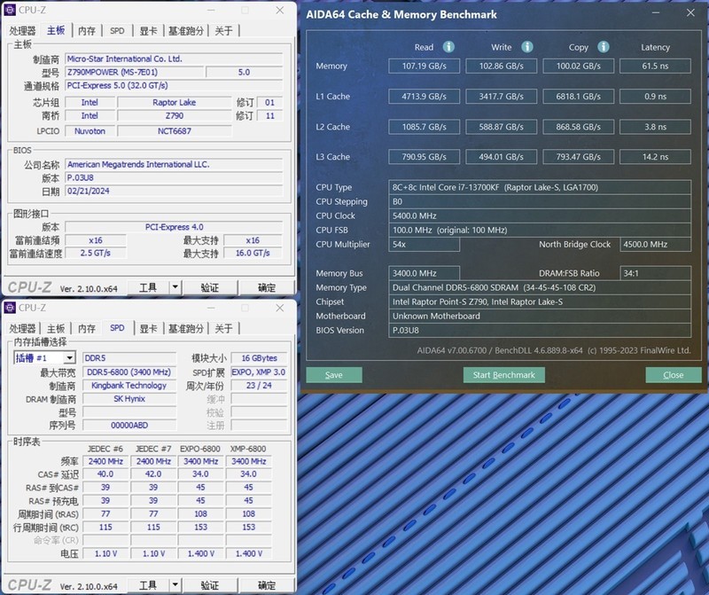This screenshot has height=595, width=709.
Task: Expand 工具 dropdown arrow in bottom CPU-Z window
Action: [175, 585]
